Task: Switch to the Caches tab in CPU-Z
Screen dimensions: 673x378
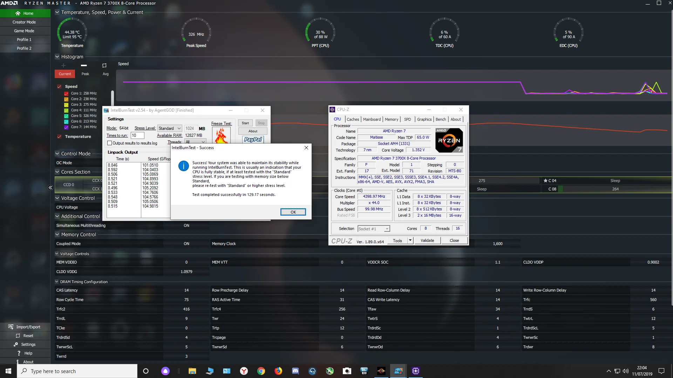Action: pos(353,119)
